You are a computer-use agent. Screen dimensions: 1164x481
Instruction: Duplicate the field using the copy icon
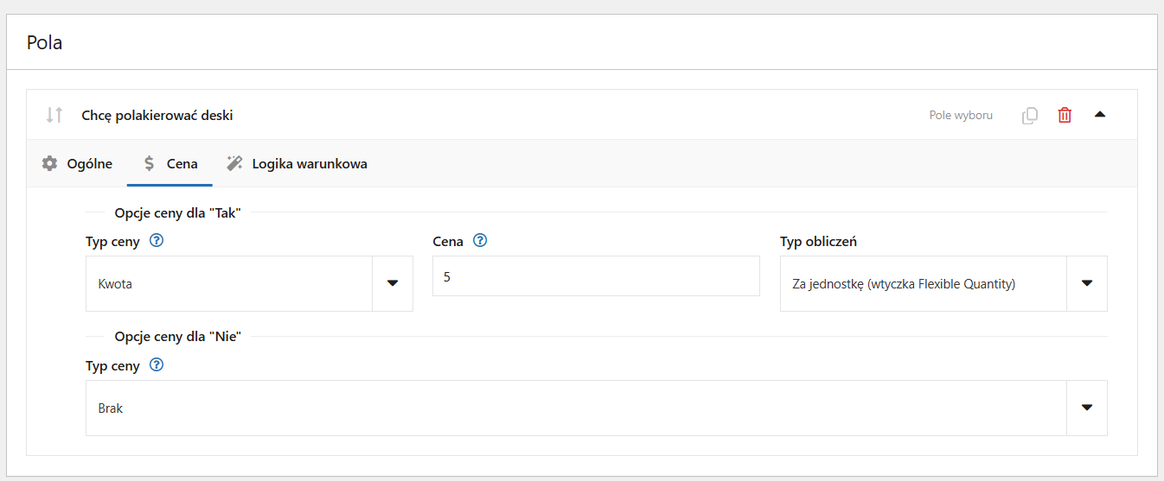coord(1030,115)
